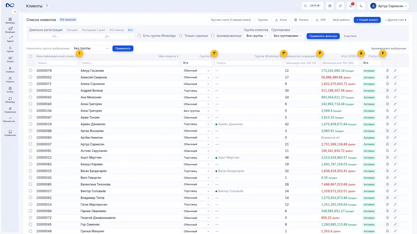Open the Management sidebar icon
The width and height of the screenshot is (417, 234).
10,110
